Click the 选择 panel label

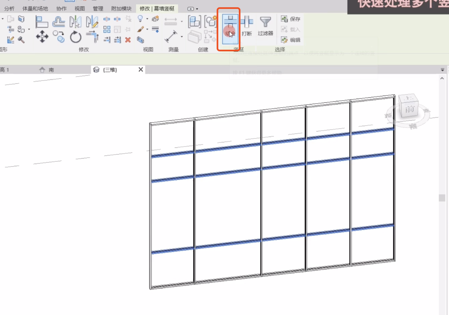click(280, 49)
